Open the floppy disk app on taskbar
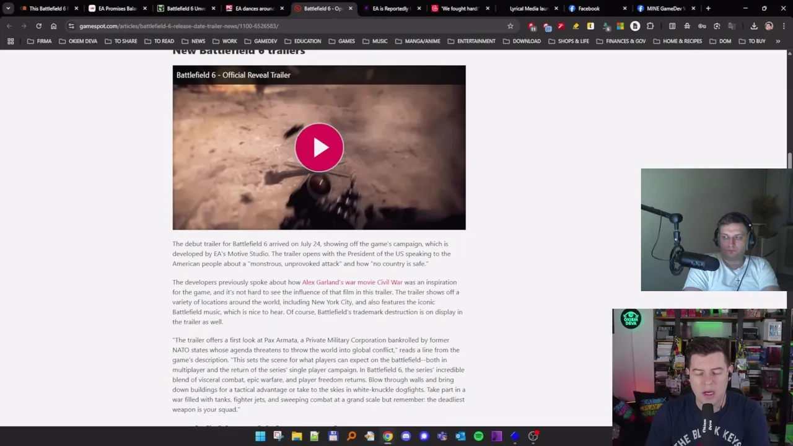 click(x=333, y=436)
